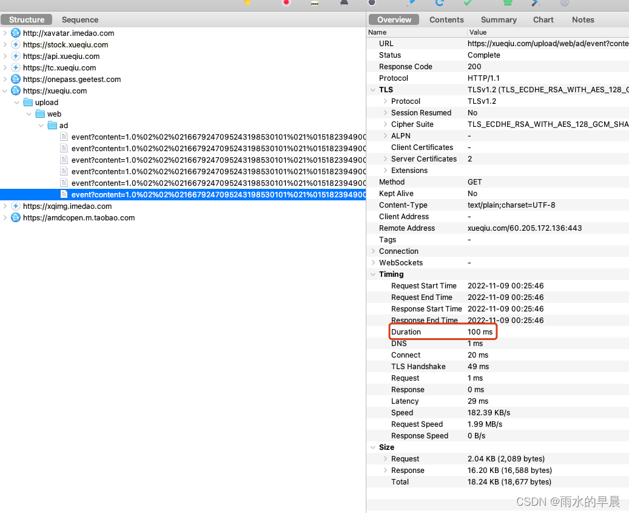Expand the tc.xueqiu.com host node

(x=5, y=67)
